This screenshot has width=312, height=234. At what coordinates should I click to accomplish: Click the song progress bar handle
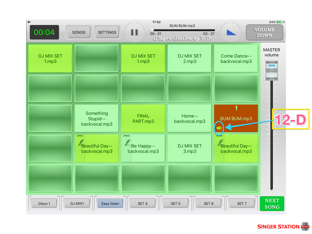click(x=152, y=30)
